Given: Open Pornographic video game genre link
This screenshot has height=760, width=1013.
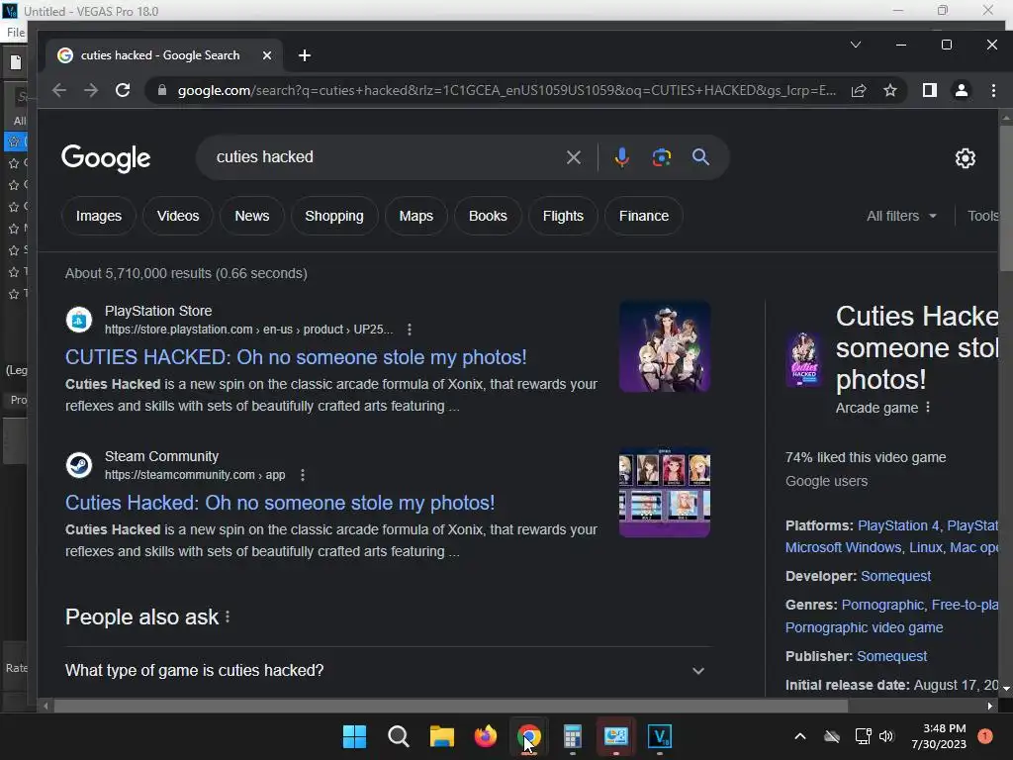Looking at the screenshot, I should coord(864,627).
